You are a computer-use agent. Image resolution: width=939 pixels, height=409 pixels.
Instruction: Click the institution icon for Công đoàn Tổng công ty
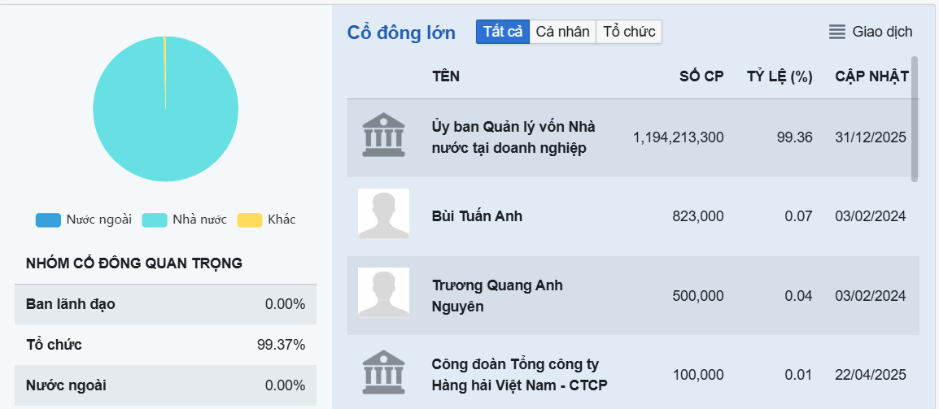click(x=382, y=372)
